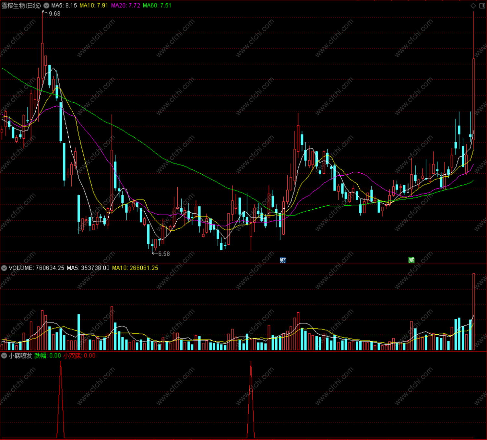Screen dimensions: 487x440
Task: Click the volume MA10: 266061.25 label
Action: pyautogui.click(x=135, y=268)
